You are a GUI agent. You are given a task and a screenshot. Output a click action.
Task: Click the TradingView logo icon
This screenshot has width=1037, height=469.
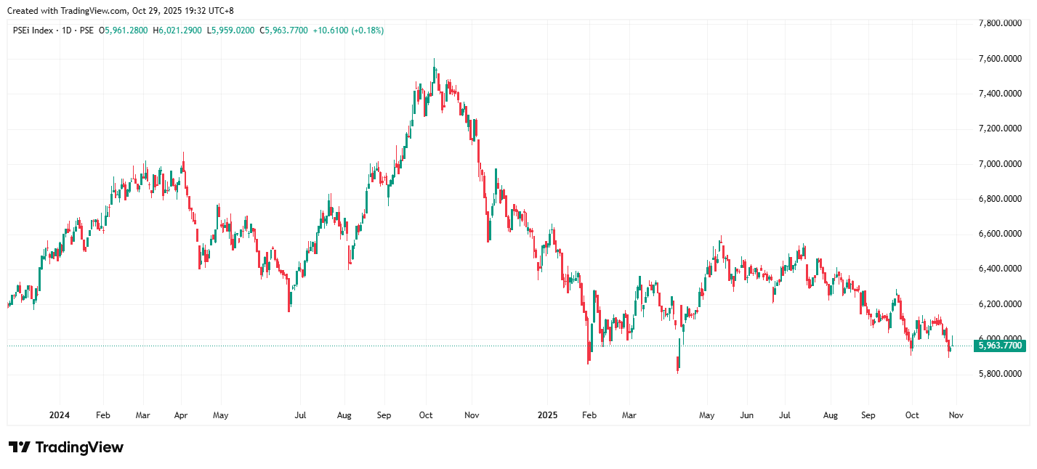[20, 447]
